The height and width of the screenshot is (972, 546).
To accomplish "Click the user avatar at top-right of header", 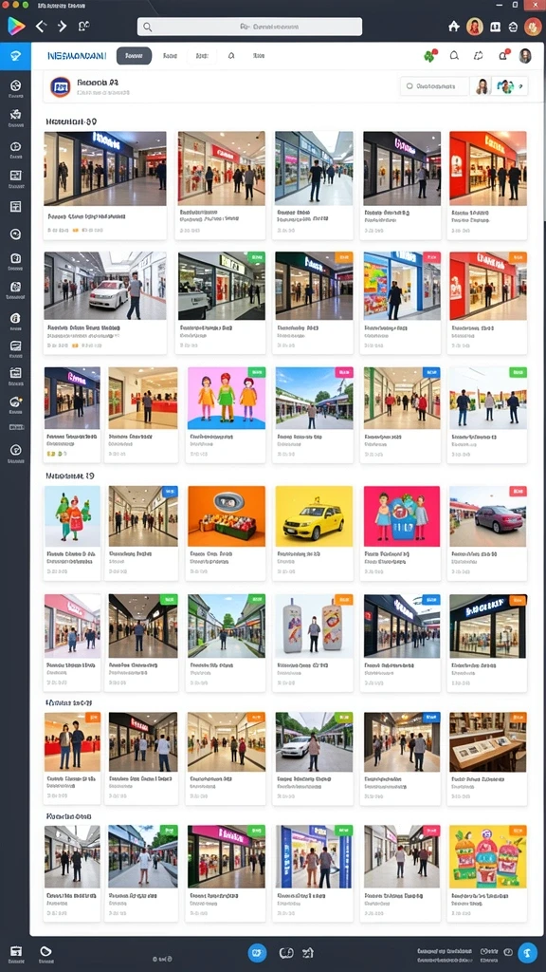I will 525,55.
